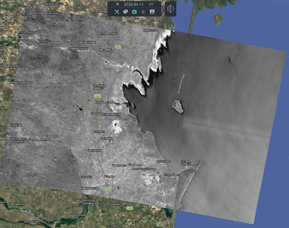
Task: Click the island in the Caspian Sea
Action: point(178,106)
